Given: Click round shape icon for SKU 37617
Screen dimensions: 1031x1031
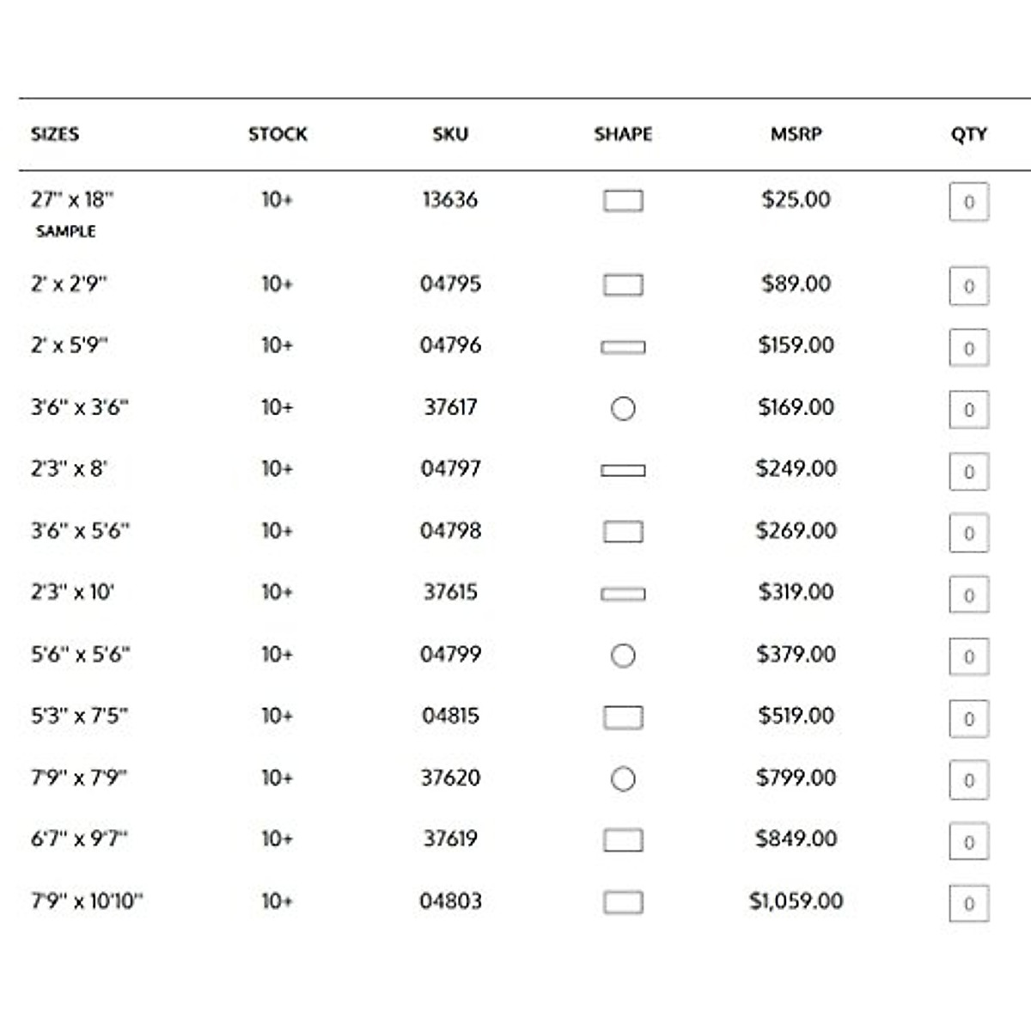Looking at the screenshot, I should pyautogui.click(x=623, y=408).
